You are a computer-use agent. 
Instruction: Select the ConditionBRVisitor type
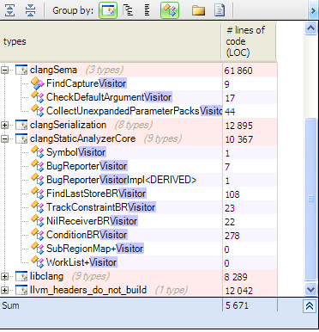click(87, 235)
